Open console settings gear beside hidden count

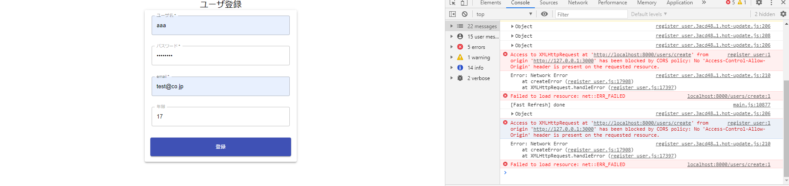click(x=783, y=14)
